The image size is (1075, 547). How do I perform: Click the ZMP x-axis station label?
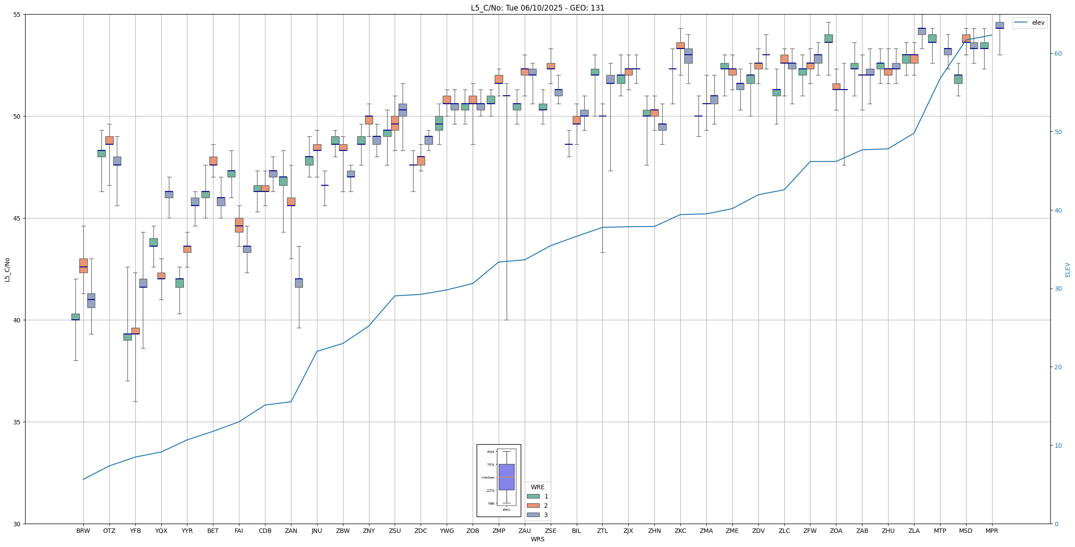click(499, 531)
